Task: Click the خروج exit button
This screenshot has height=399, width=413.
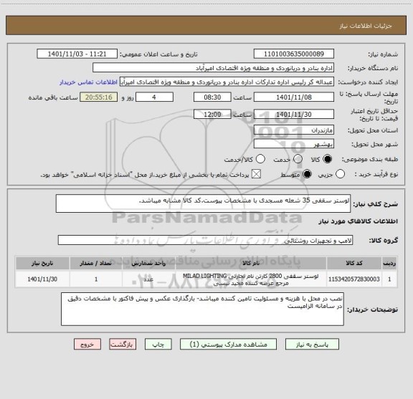Action: pyautogui.click(x=87, y=345)
